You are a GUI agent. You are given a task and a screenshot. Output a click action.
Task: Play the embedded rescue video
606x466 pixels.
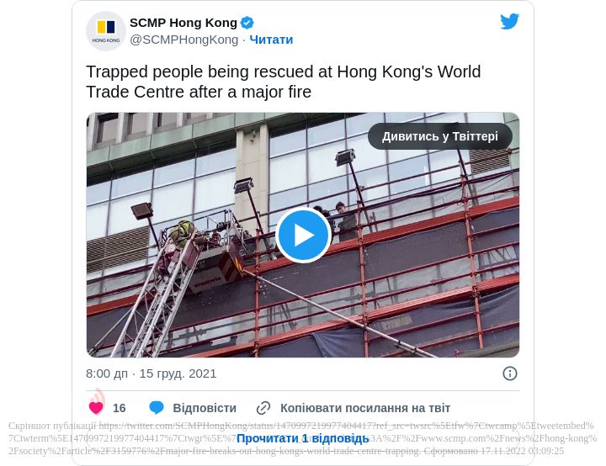point(303,235)
